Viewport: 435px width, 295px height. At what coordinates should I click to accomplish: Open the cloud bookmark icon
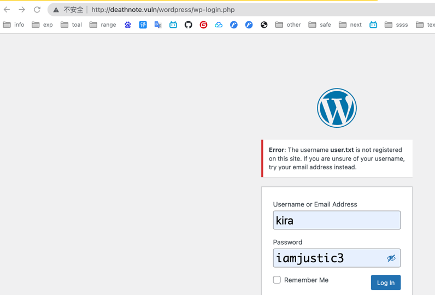point(219,25)
